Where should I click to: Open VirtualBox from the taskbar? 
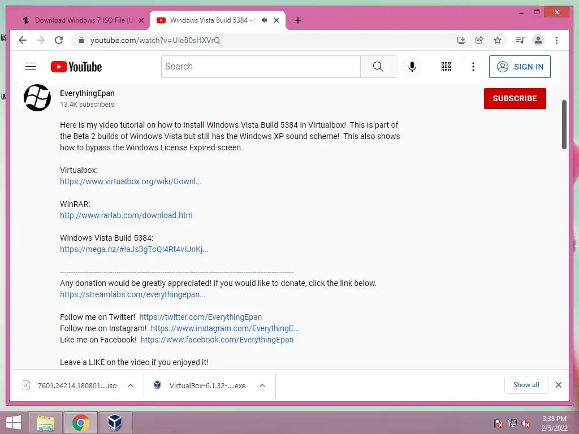coord(115,423)
